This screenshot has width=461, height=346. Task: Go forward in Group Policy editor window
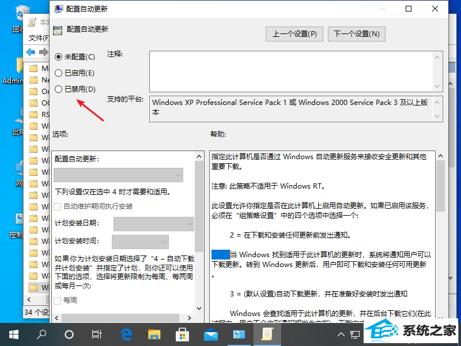tap(44, 52)
